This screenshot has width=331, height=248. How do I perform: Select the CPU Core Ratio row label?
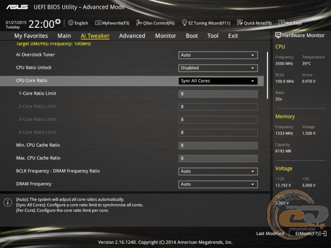pos(32,81)
